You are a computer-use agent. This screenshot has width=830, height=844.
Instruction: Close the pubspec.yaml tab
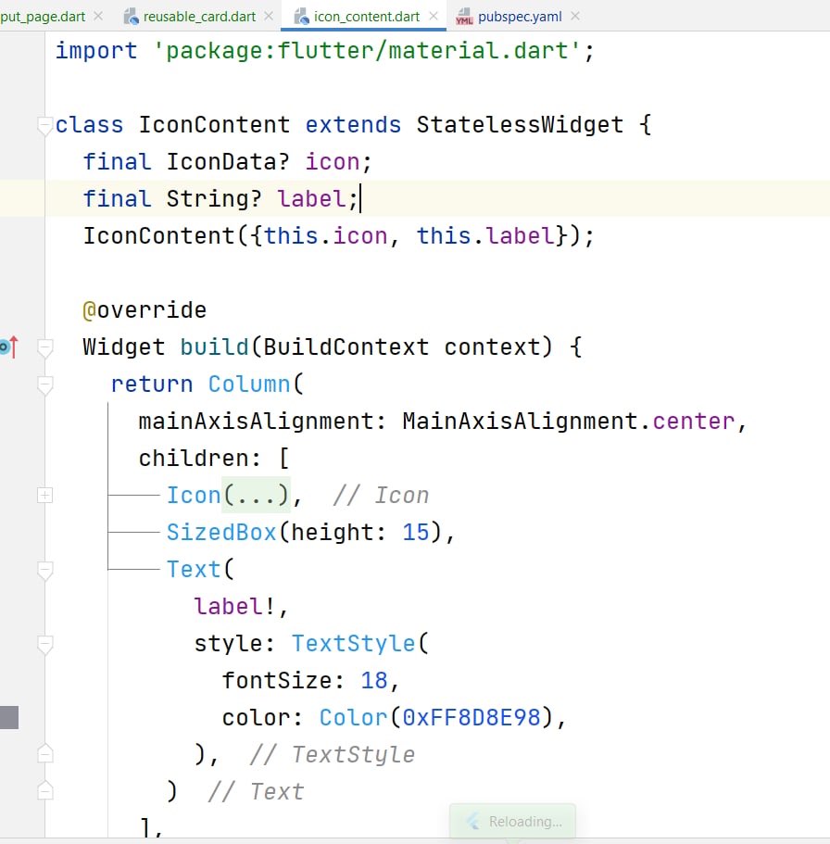[x=575, y=17]
